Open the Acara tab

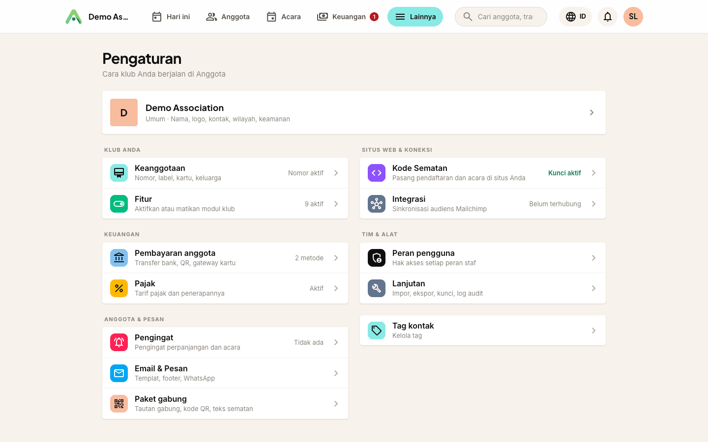284,17
